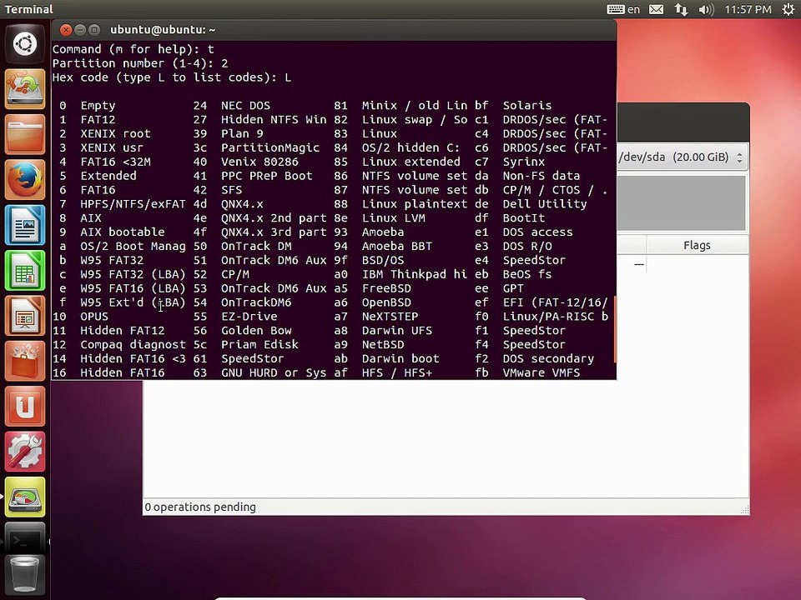Click the 'Hex code (type L to list codes)' line
The height and width of the screenshot is (600, 801).
pos(172,77)
